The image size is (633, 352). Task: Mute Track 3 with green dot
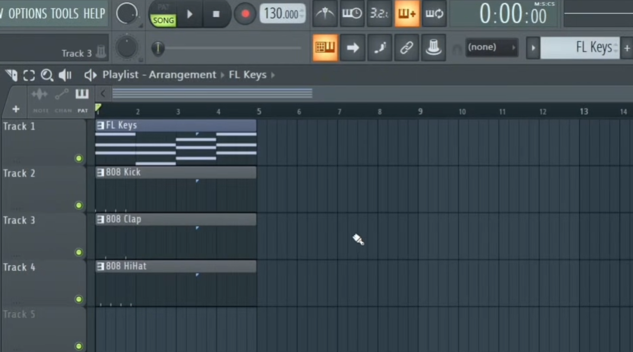click(79, 252)
